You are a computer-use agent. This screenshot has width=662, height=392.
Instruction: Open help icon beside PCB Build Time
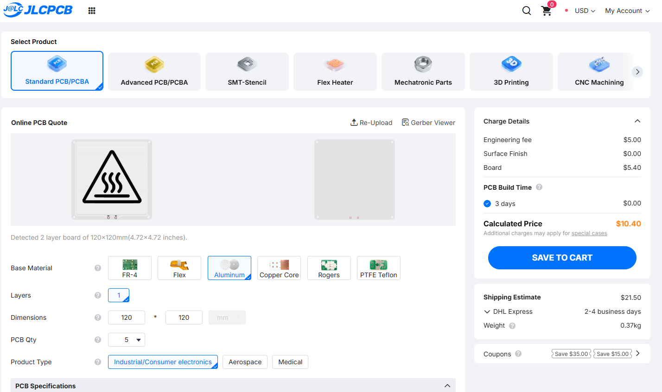tap(539, 187)
